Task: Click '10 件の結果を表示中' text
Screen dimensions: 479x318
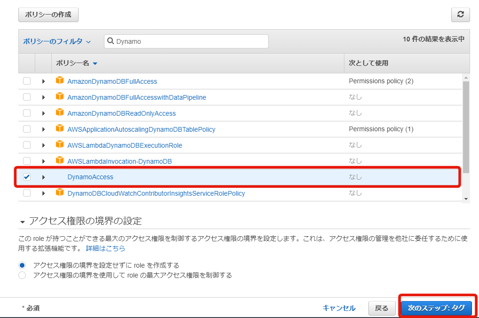Action: [433, 39]
